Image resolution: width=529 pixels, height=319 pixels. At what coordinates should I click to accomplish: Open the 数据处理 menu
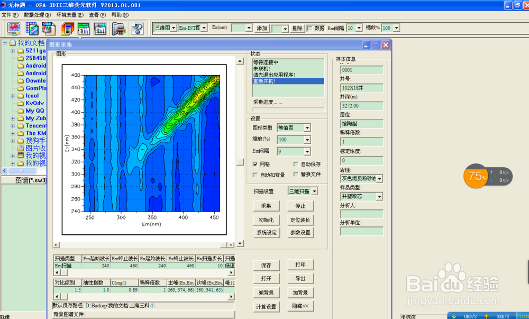[x=34, y=15]
